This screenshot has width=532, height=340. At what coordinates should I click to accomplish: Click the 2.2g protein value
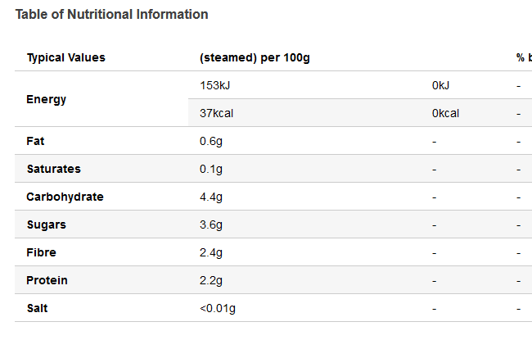(211, 280)
